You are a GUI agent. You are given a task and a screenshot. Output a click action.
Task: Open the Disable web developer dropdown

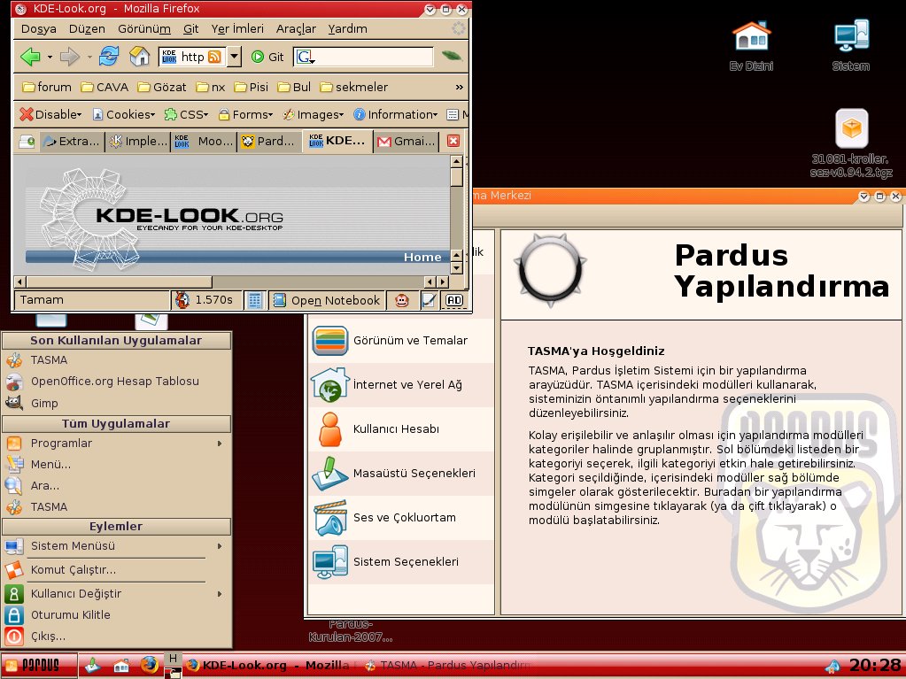50,114
